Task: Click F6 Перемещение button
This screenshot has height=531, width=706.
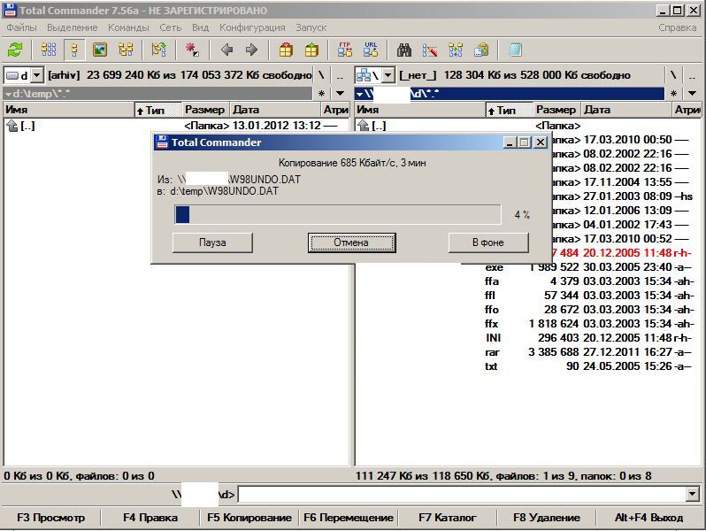Action: 349,518
